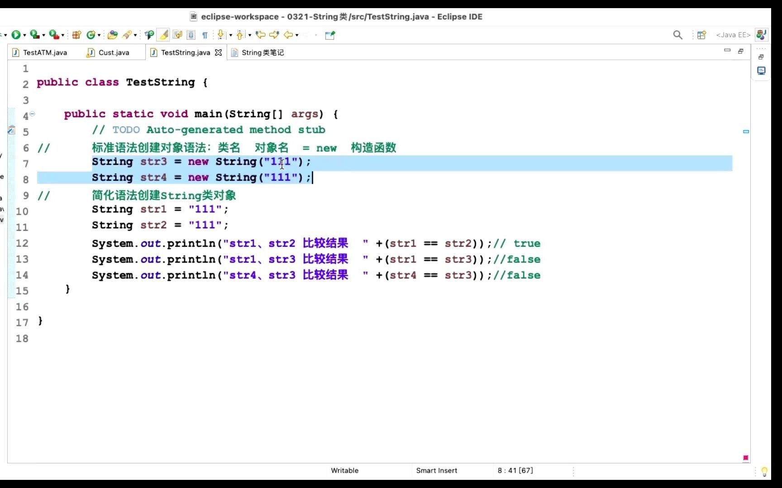Expand the Search flashlight dropdown arrow
This screenshot has width=782, height=488.
point(135,35)
